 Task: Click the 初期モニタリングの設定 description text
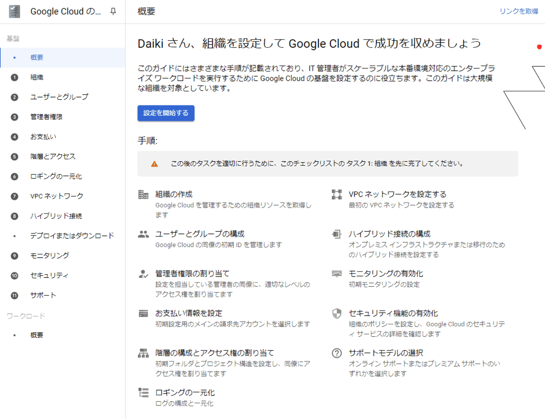click(384, 285)
